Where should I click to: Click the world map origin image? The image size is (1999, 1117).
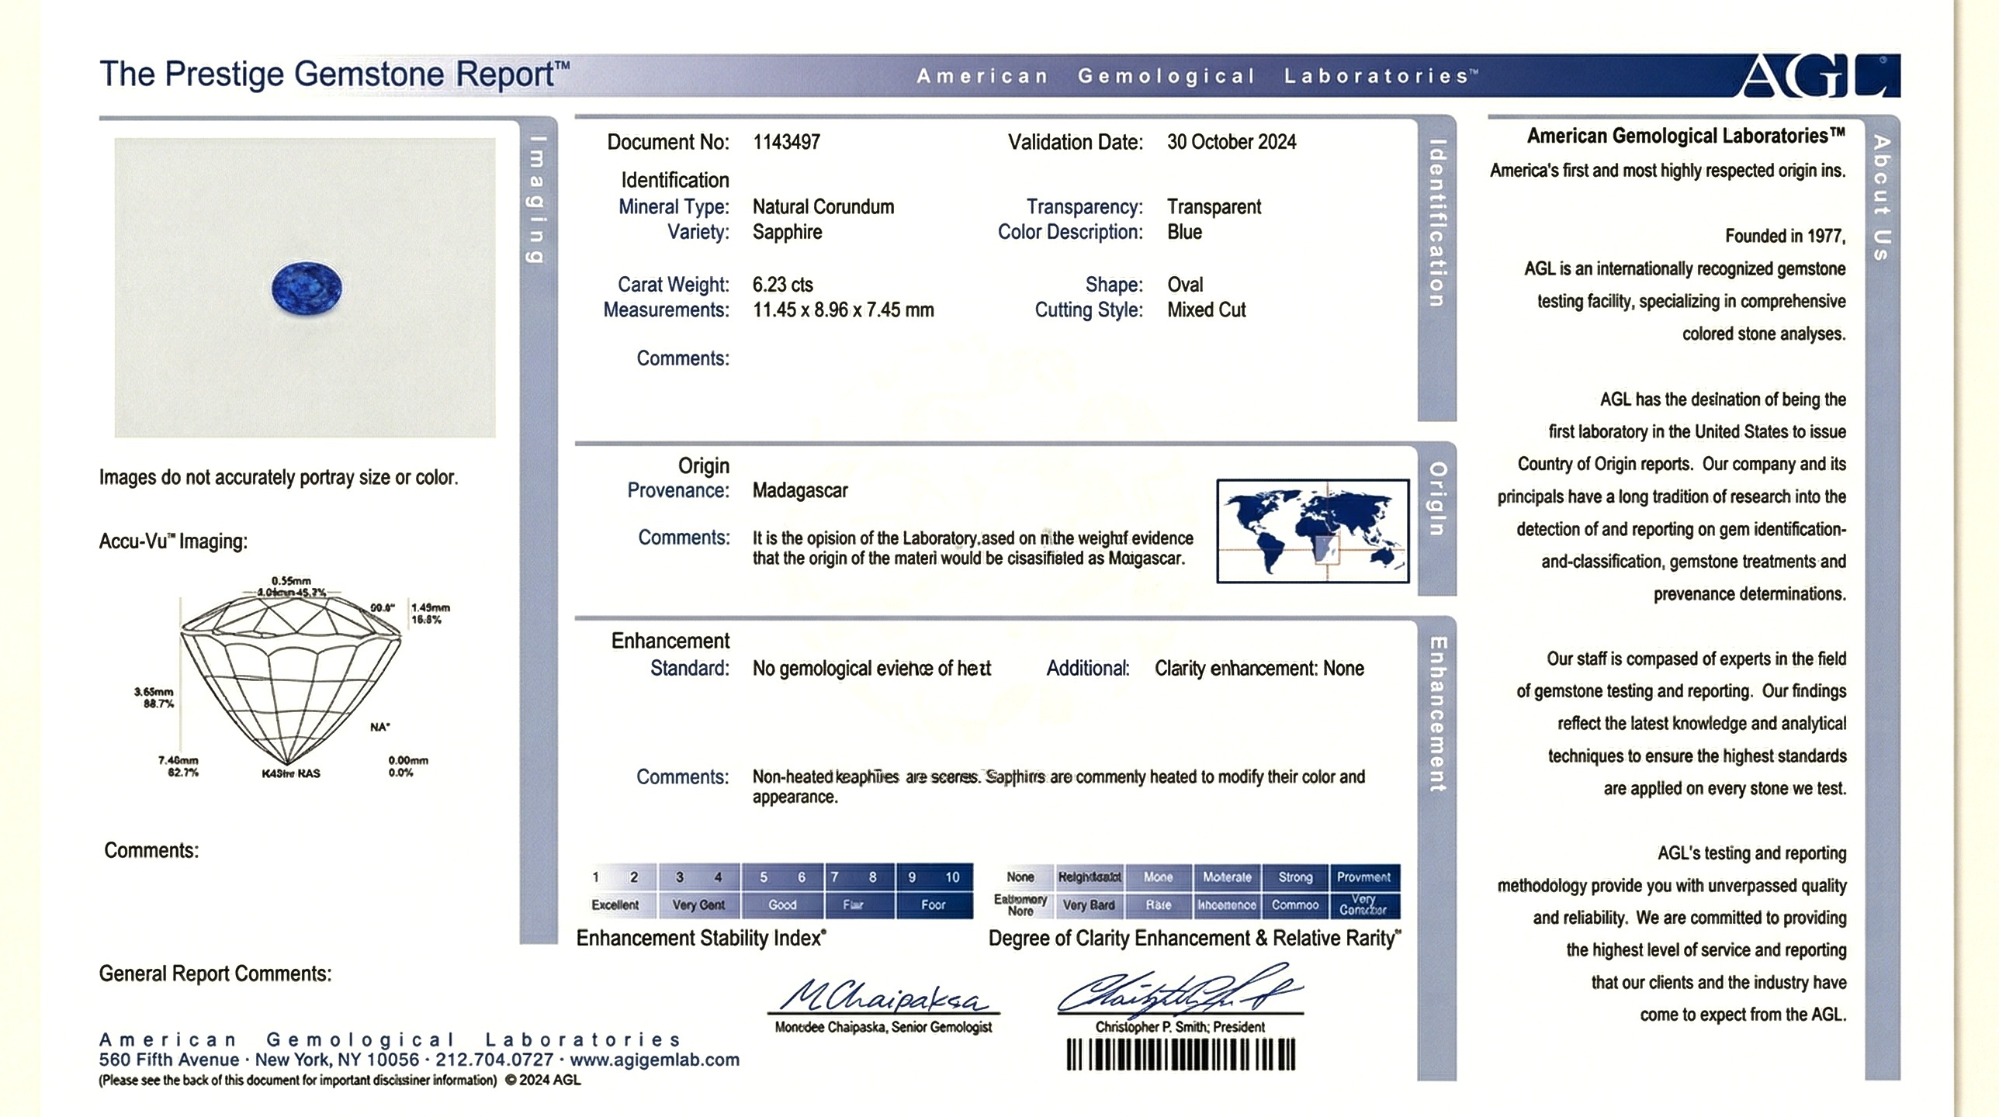1313,531
